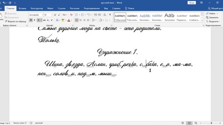223x125 pixels.
Task: Apply superscript x² formatting
Action: click(x=52, y=20)
